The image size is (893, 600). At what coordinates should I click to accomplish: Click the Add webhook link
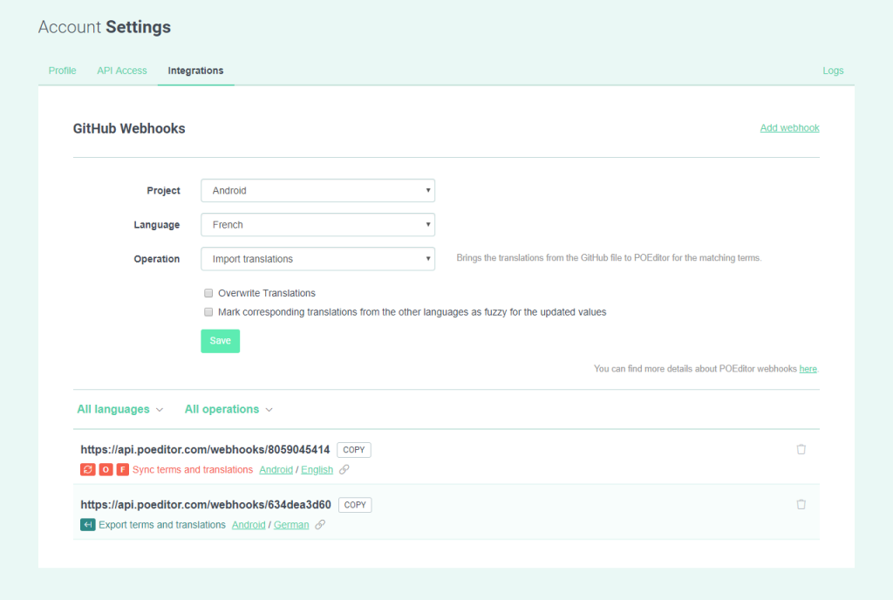point(789,127)
